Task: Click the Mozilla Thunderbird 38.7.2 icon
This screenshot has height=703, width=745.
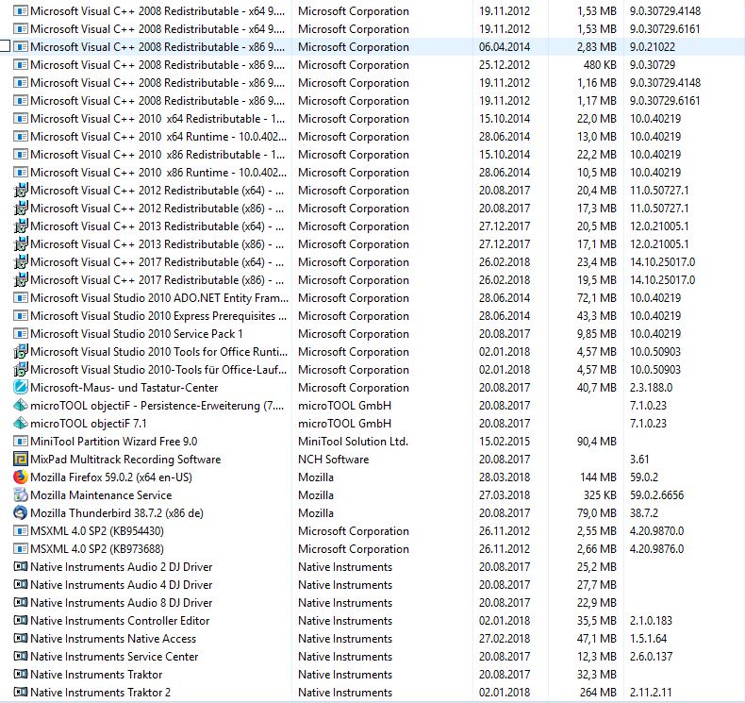Action: coord(21,513)
